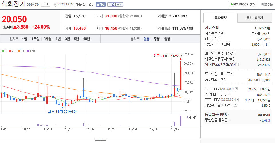Select the 3개월 line chart period
275x143 pixels.
pos(47,39)
